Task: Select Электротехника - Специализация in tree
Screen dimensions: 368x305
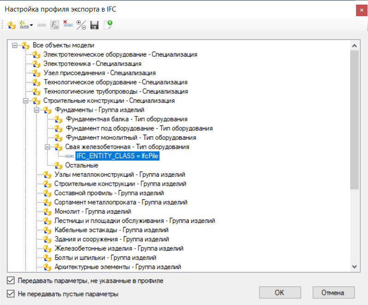Action: tap(92, 64)
